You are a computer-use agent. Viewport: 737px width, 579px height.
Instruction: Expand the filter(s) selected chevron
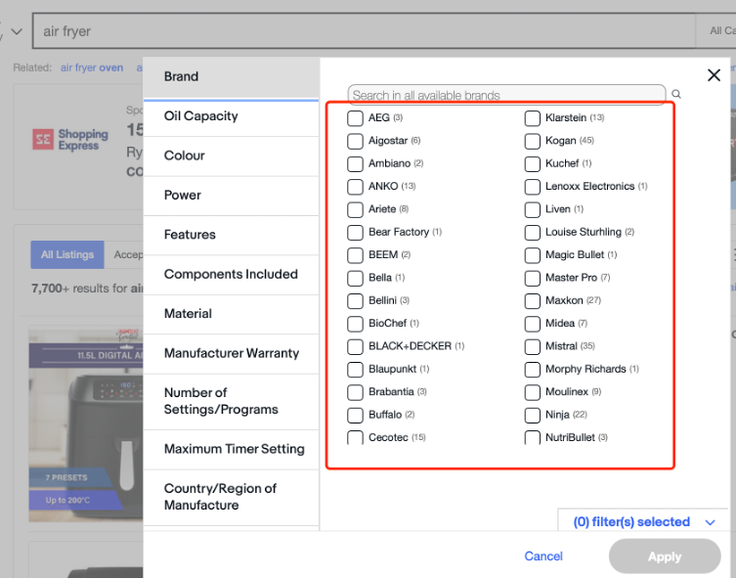pos(711,522)
